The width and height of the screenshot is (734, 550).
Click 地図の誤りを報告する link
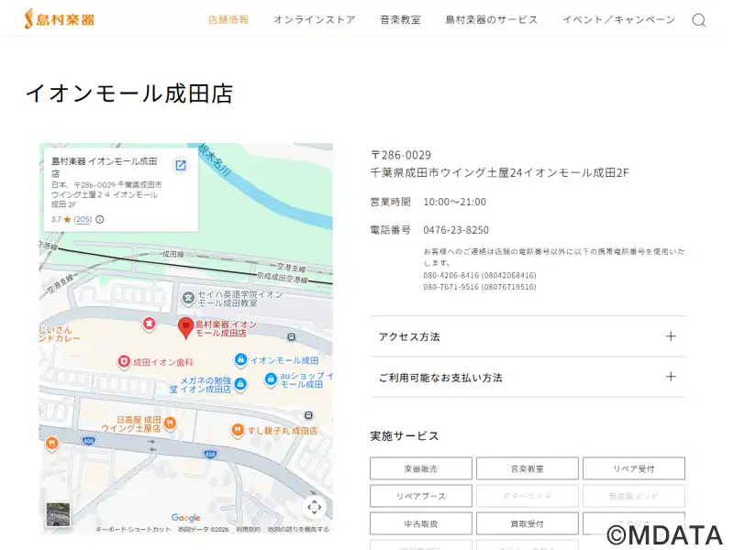click(x=298, y=530)
